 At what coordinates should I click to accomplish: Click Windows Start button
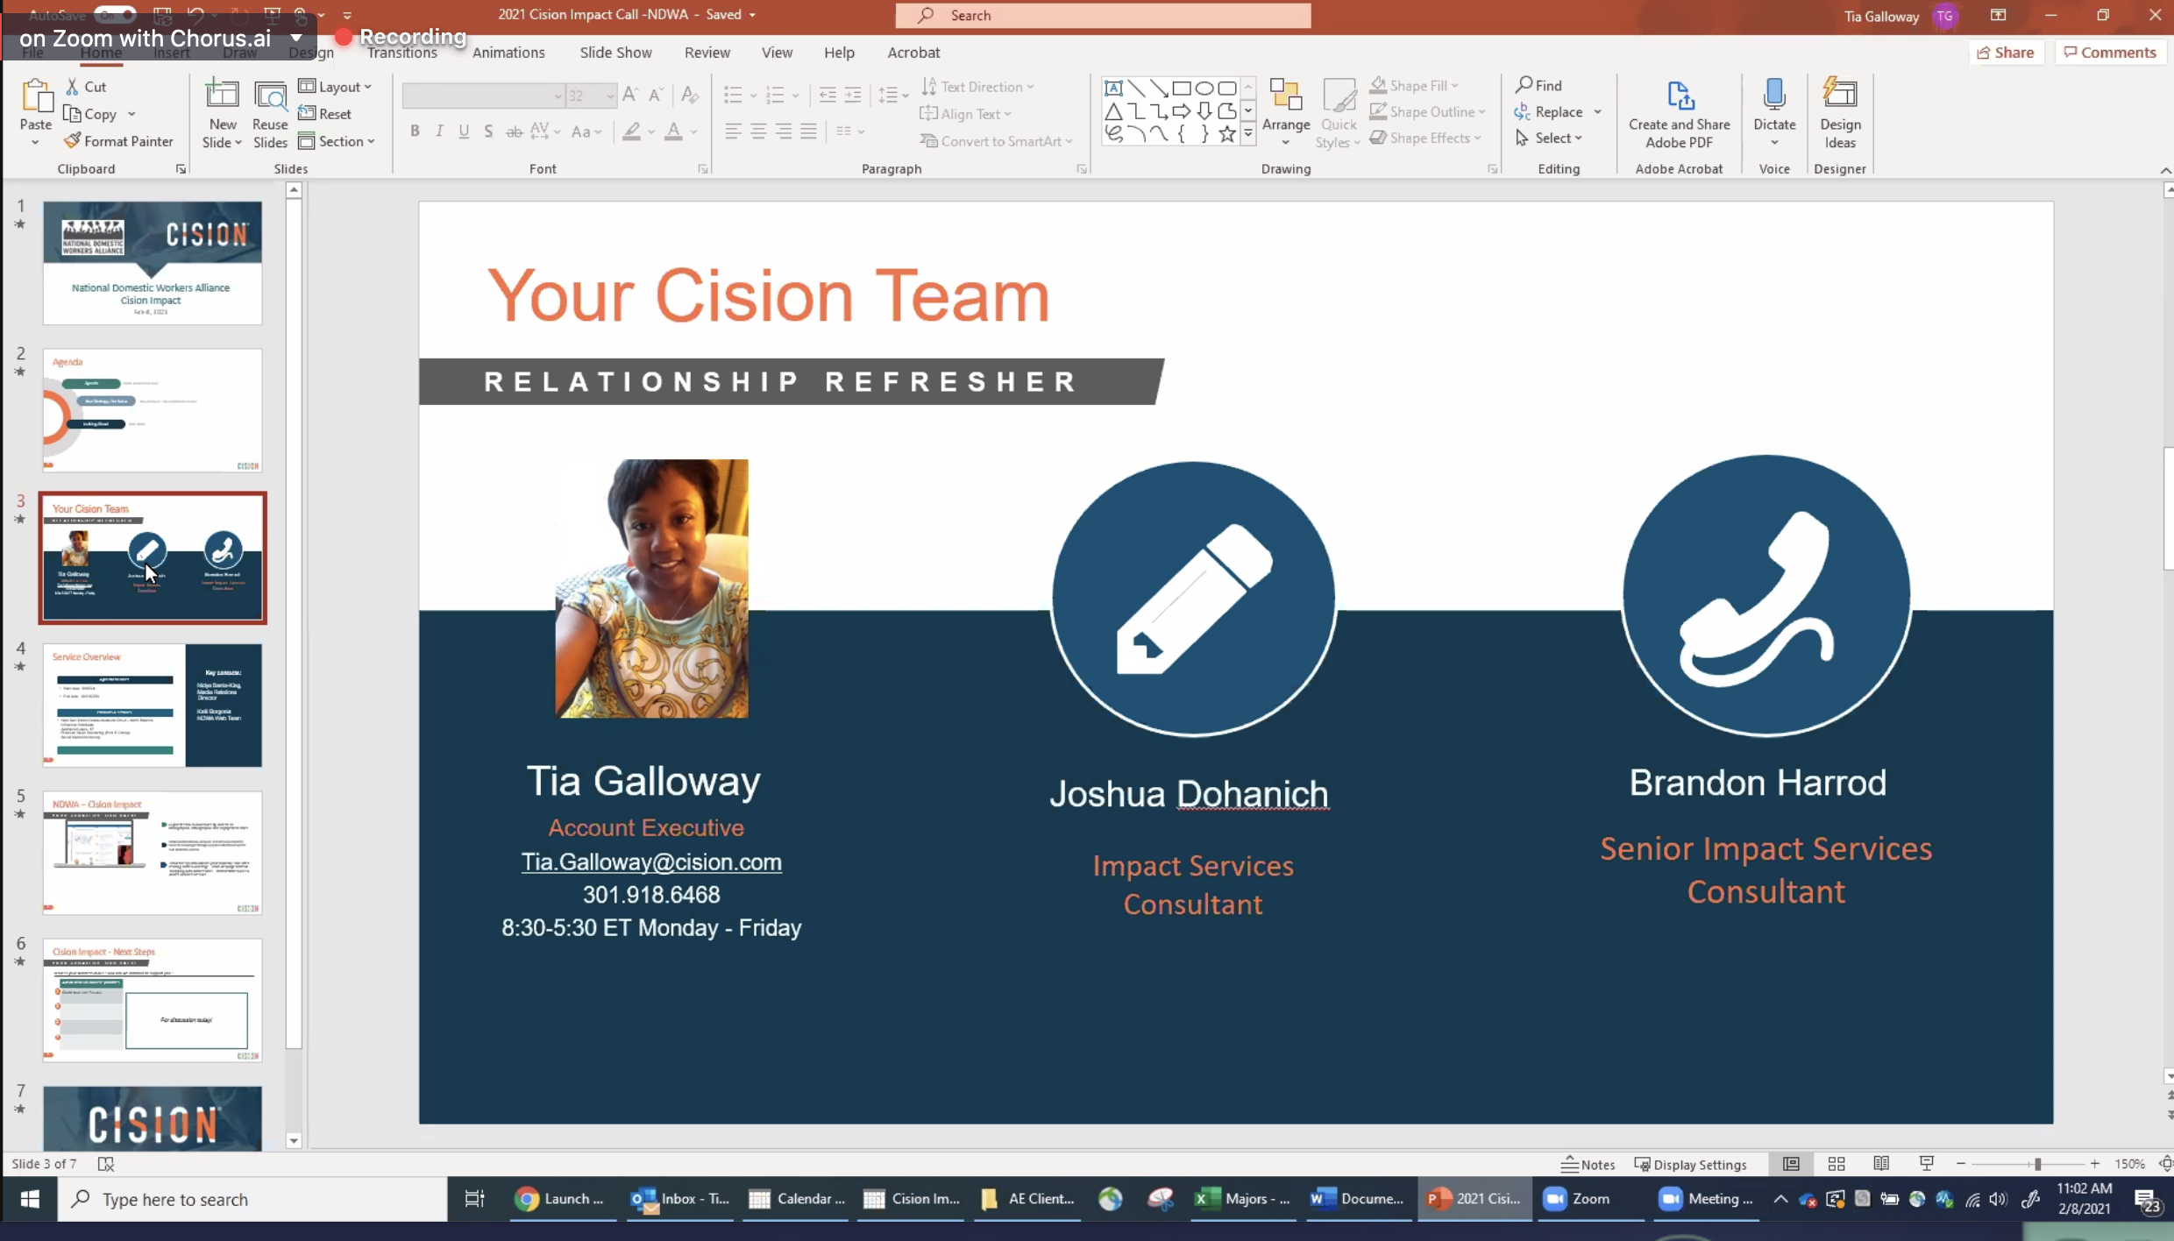[x=29, y=1198]
